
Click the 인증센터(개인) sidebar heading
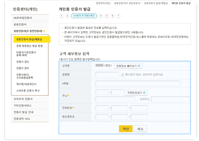click(x=25, y=9)
